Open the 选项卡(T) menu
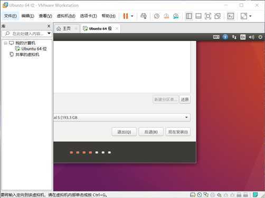Image resolution: width=265 pixels, height=198 pixels. pos(88,16)
